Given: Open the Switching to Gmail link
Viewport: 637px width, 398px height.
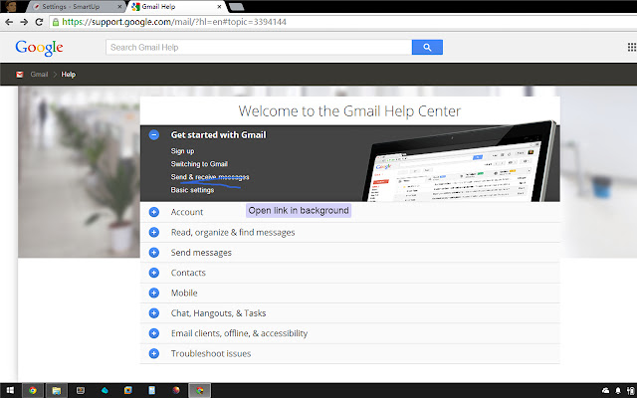Looking at the screenshot, I should (199, 164).
